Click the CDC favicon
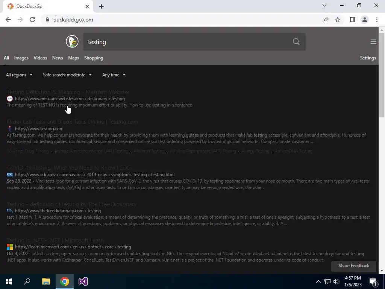This screenshot has height=289, width=385. point(9,175)
